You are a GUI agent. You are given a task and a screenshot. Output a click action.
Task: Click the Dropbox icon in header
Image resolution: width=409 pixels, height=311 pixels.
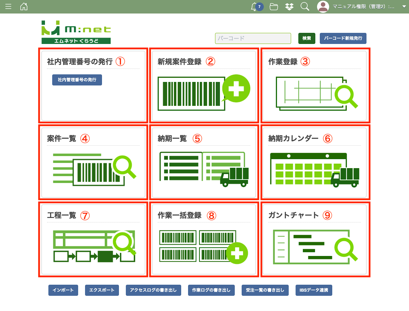click(x=289, y=7)
